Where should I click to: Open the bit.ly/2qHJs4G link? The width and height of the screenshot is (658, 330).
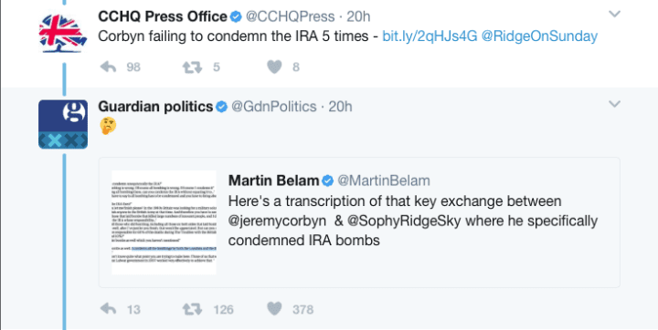pyautogui.click(x=430, y=36)
